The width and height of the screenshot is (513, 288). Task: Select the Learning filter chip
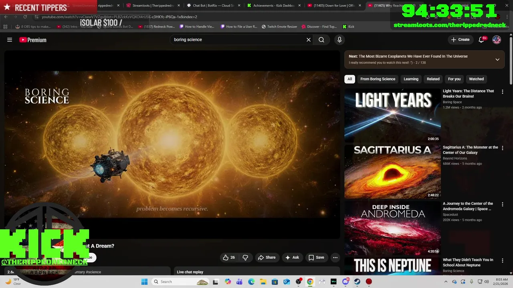coord(411,79)
